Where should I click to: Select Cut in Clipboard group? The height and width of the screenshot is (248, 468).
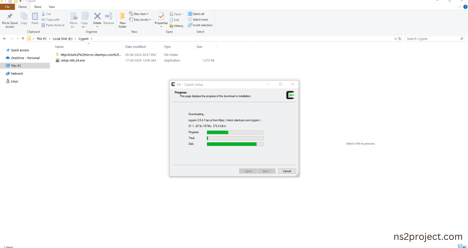pyautogui.click(x=46, y=14)
